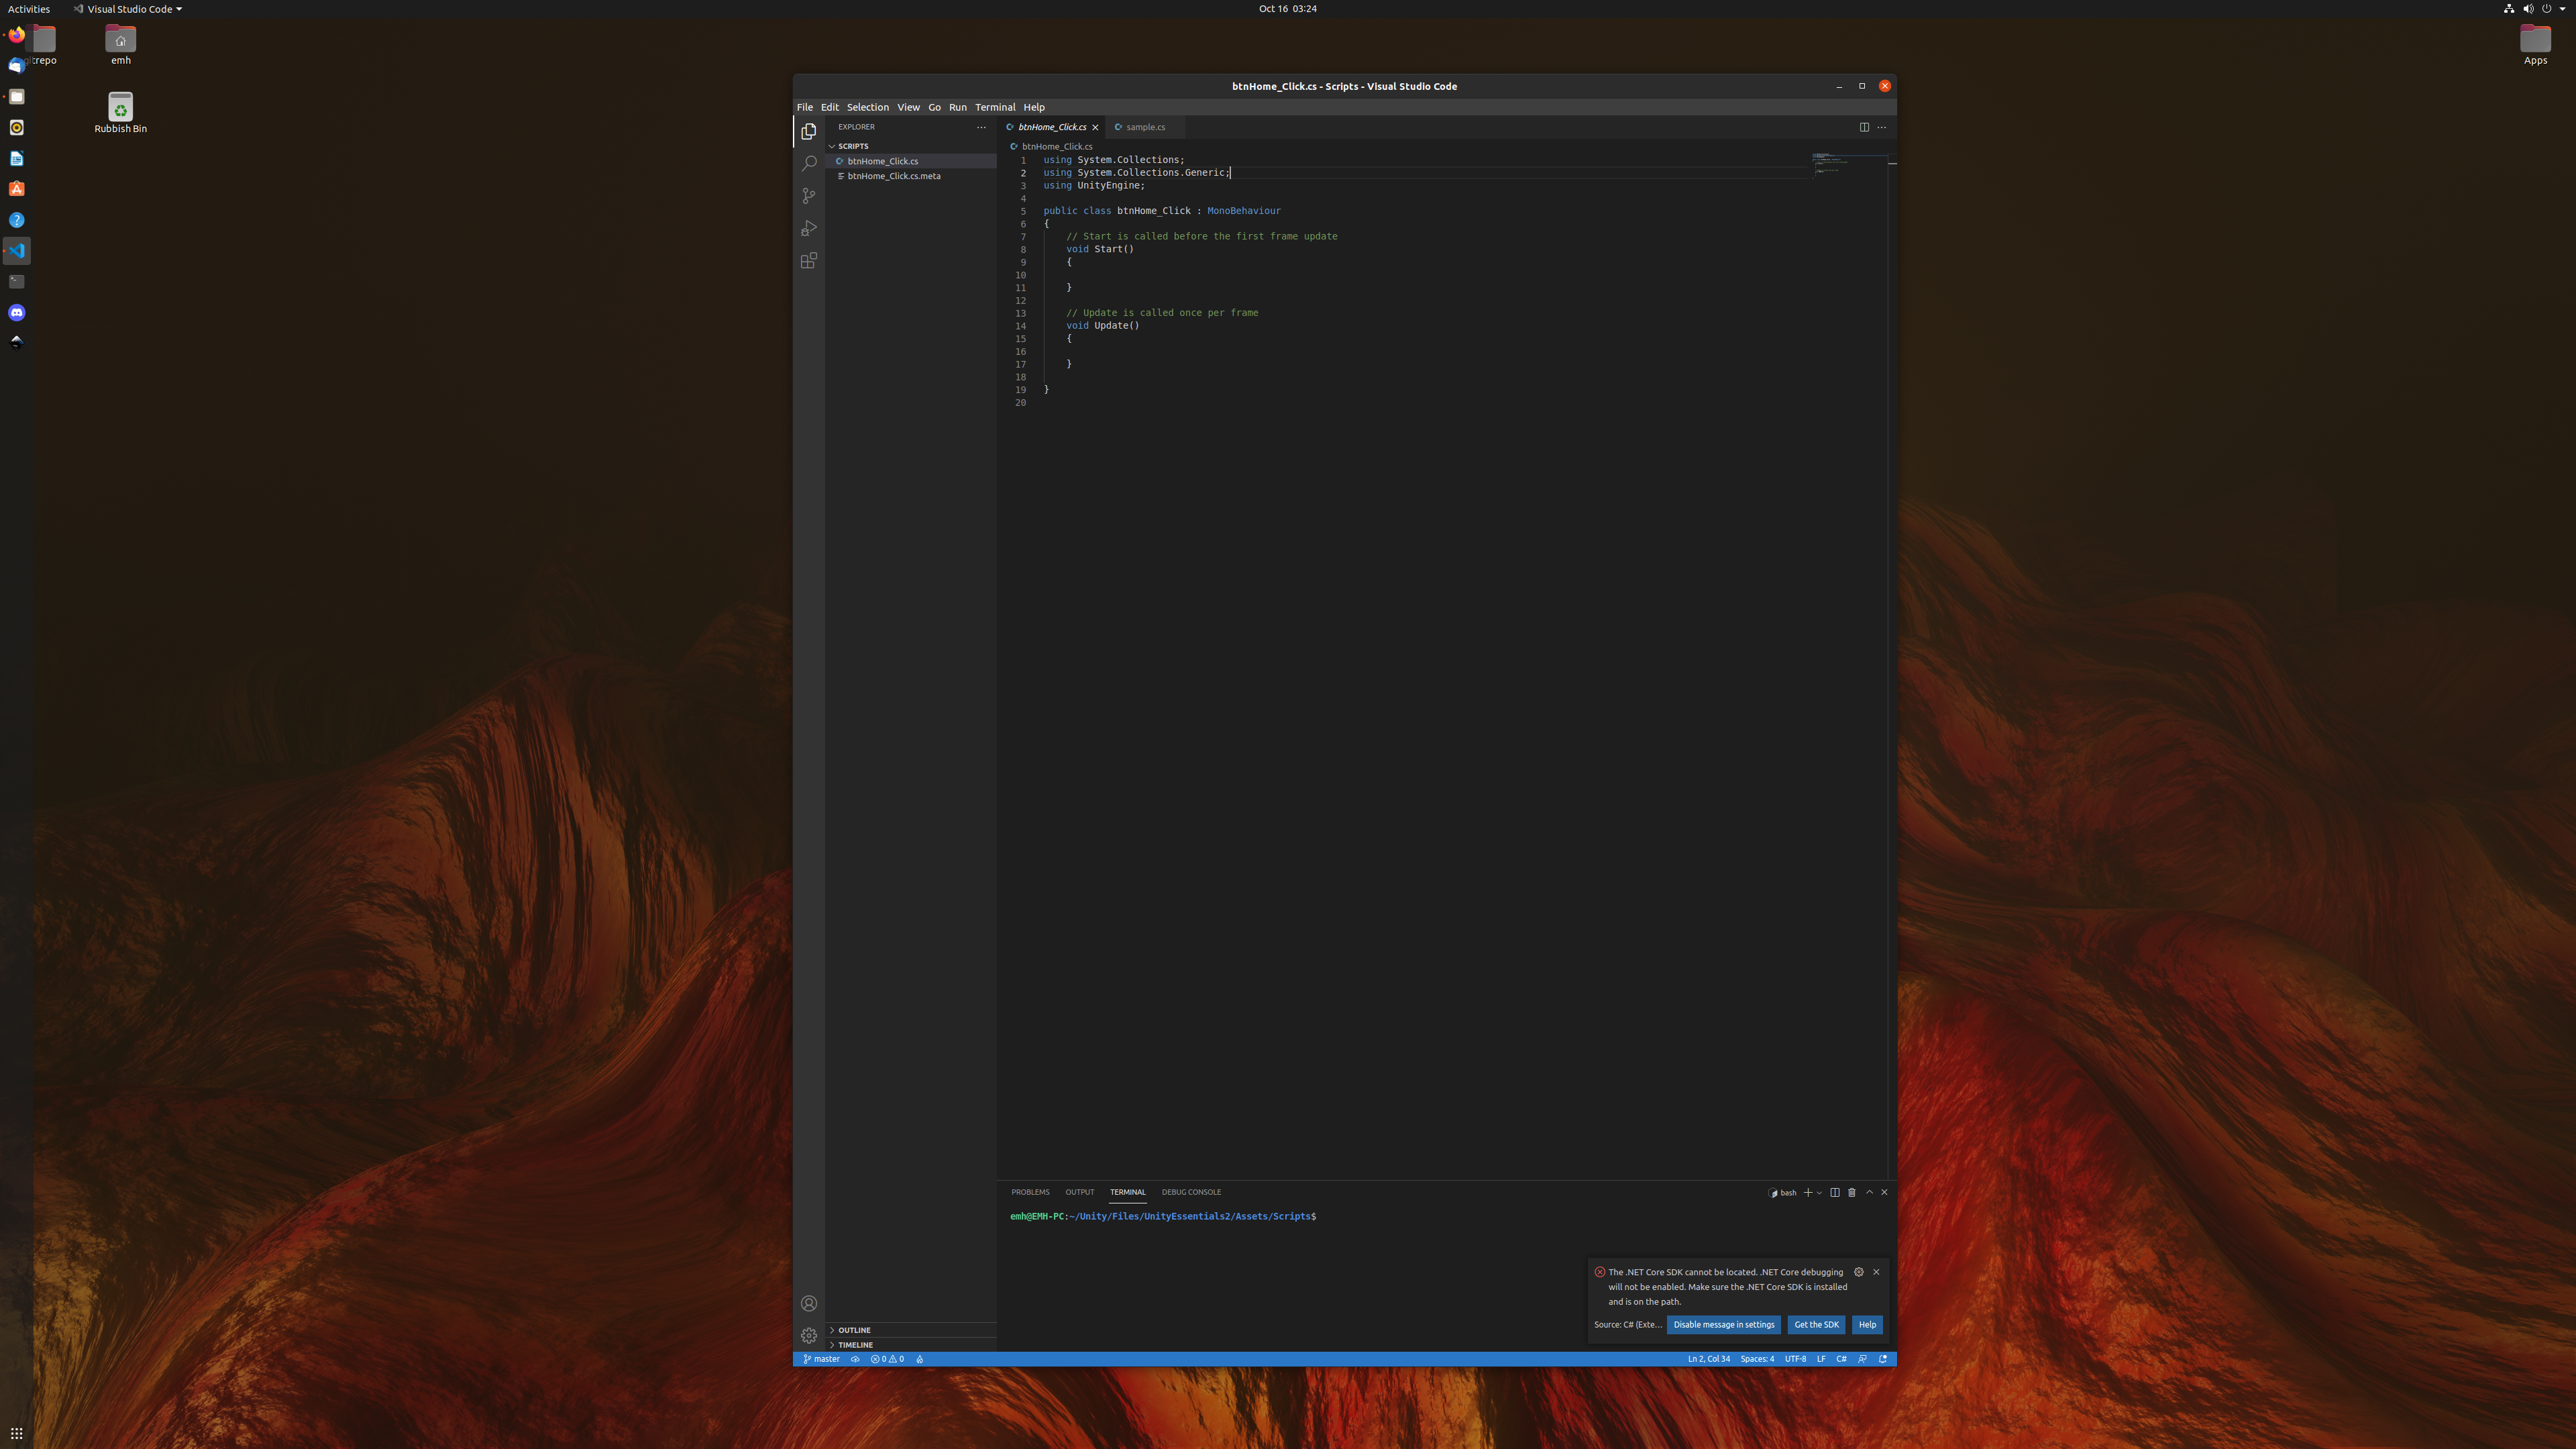Open the Go menu
This screenshot has height=1449, width=2576.
[x=934, y=107]
